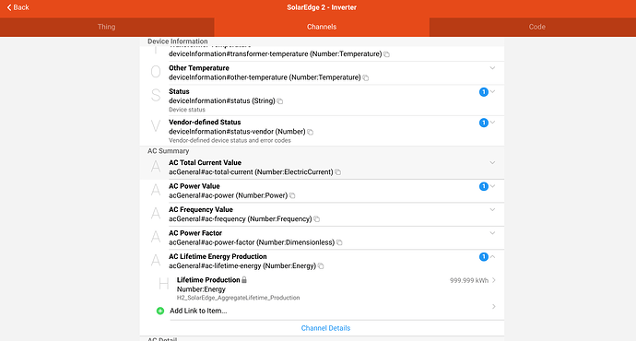Expand the Other Temperature channel
Image resolution: width=636 pixels, height=341 pixels.
(x=492, y=68)
